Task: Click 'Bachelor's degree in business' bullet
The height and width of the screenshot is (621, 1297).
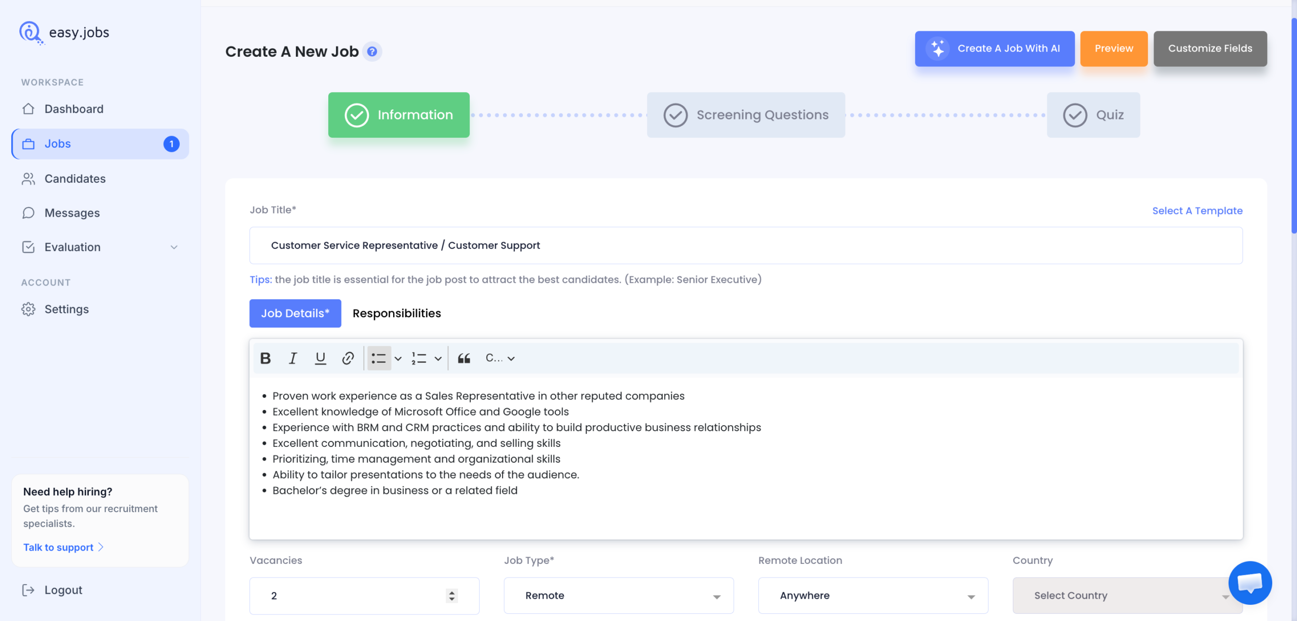Action: tap(395, 490)
